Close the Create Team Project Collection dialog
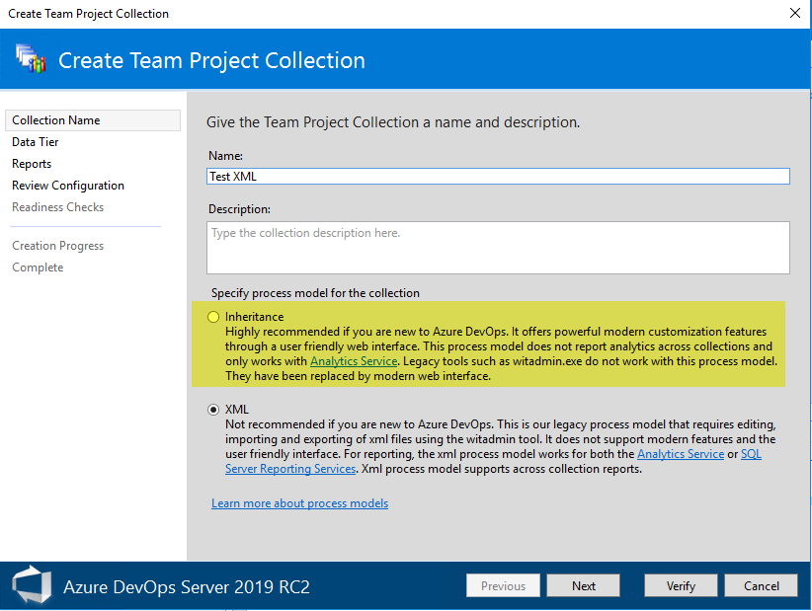This screenshot has height=611, width=812. tap(795, 13)
